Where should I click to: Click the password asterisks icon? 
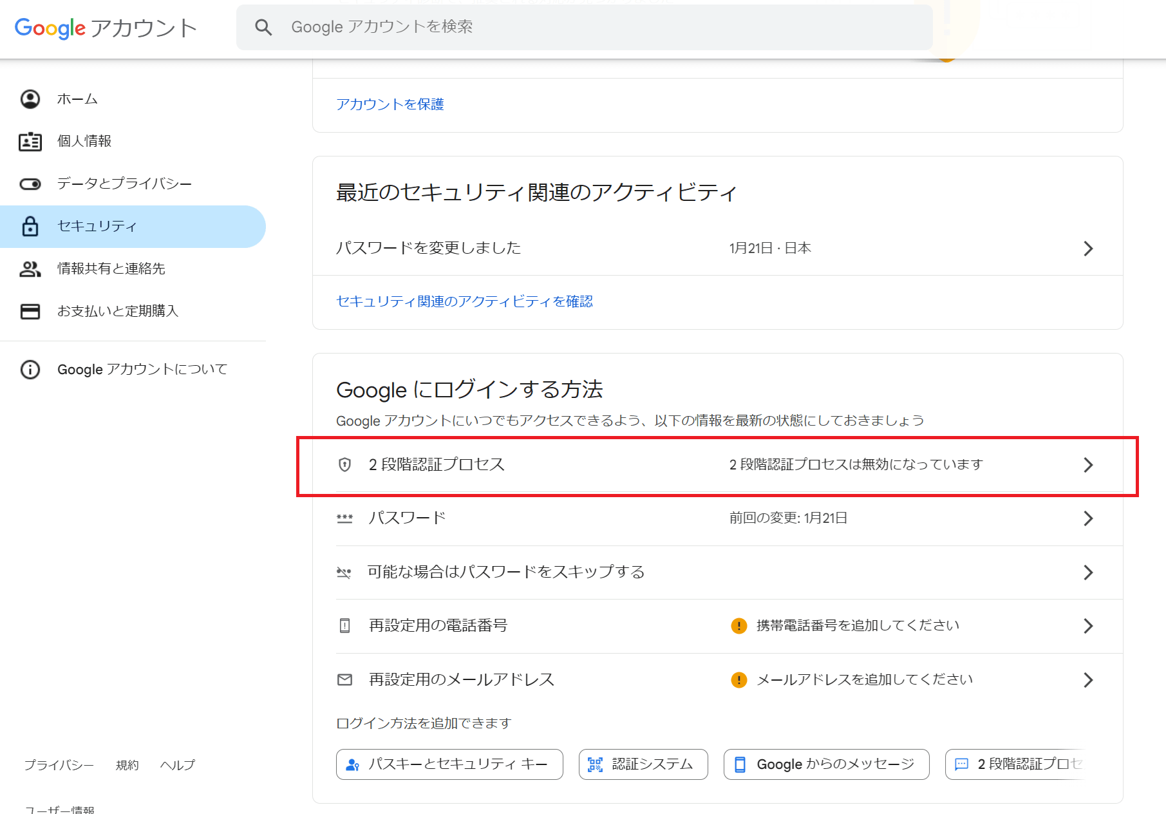point(345,518)
